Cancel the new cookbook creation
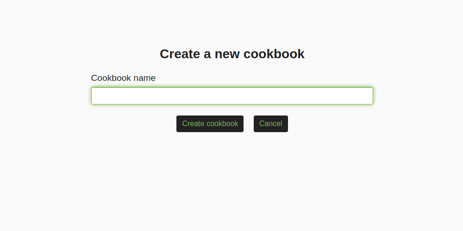463x231 pixels. tap(271, 124)
